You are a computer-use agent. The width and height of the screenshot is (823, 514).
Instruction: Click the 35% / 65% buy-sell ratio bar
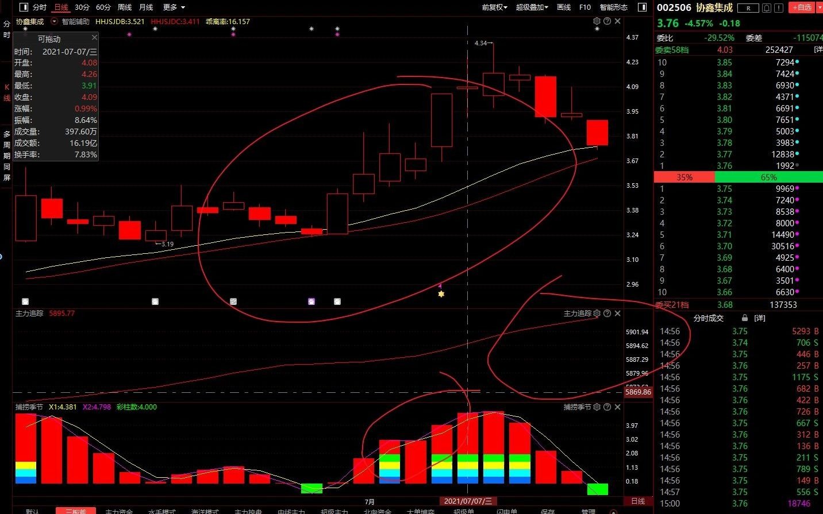[739, 177]
